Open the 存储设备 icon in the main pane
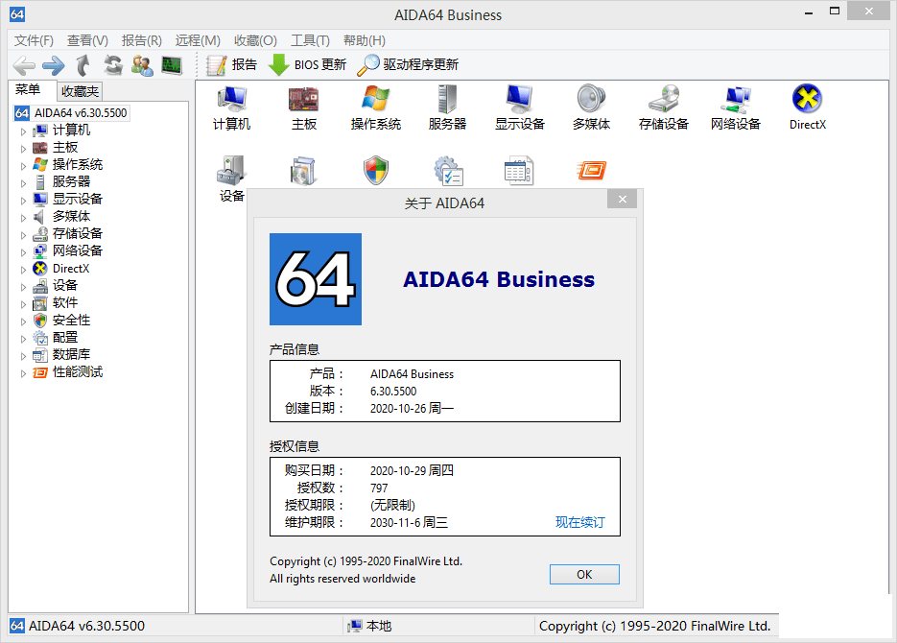Screen dimensions: 897x643 664,107
